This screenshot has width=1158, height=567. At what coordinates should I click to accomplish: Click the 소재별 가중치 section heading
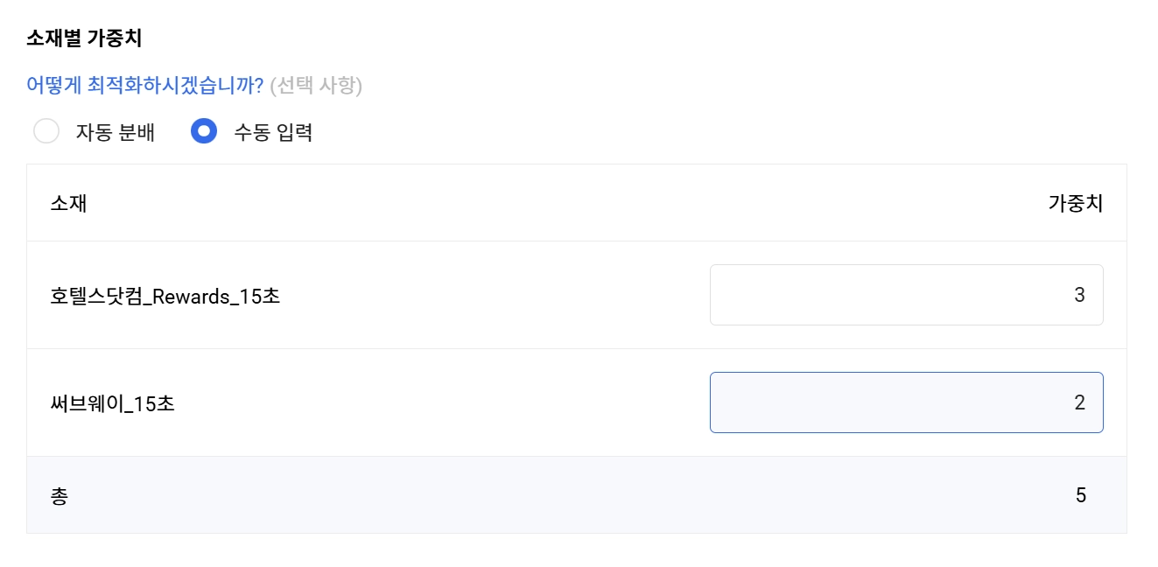pyautogui.click(x=84, y=38)
